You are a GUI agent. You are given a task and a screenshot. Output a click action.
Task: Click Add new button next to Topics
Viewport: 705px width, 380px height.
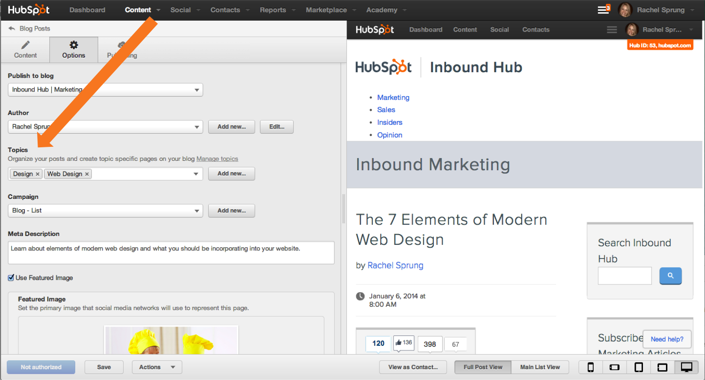click(x=232, y=174)
